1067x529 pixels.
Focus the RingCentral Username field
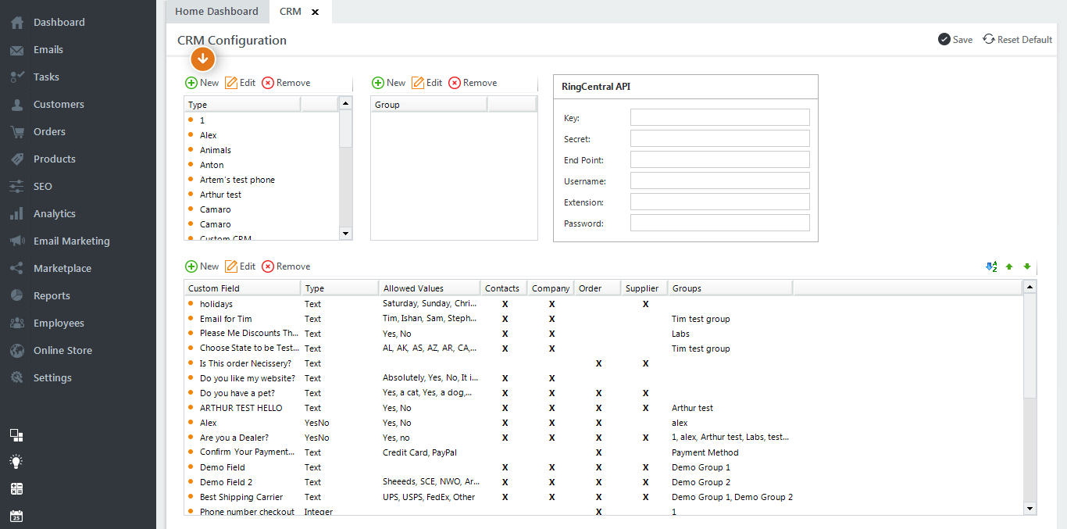pyautogui.click(x=720, y=181)
